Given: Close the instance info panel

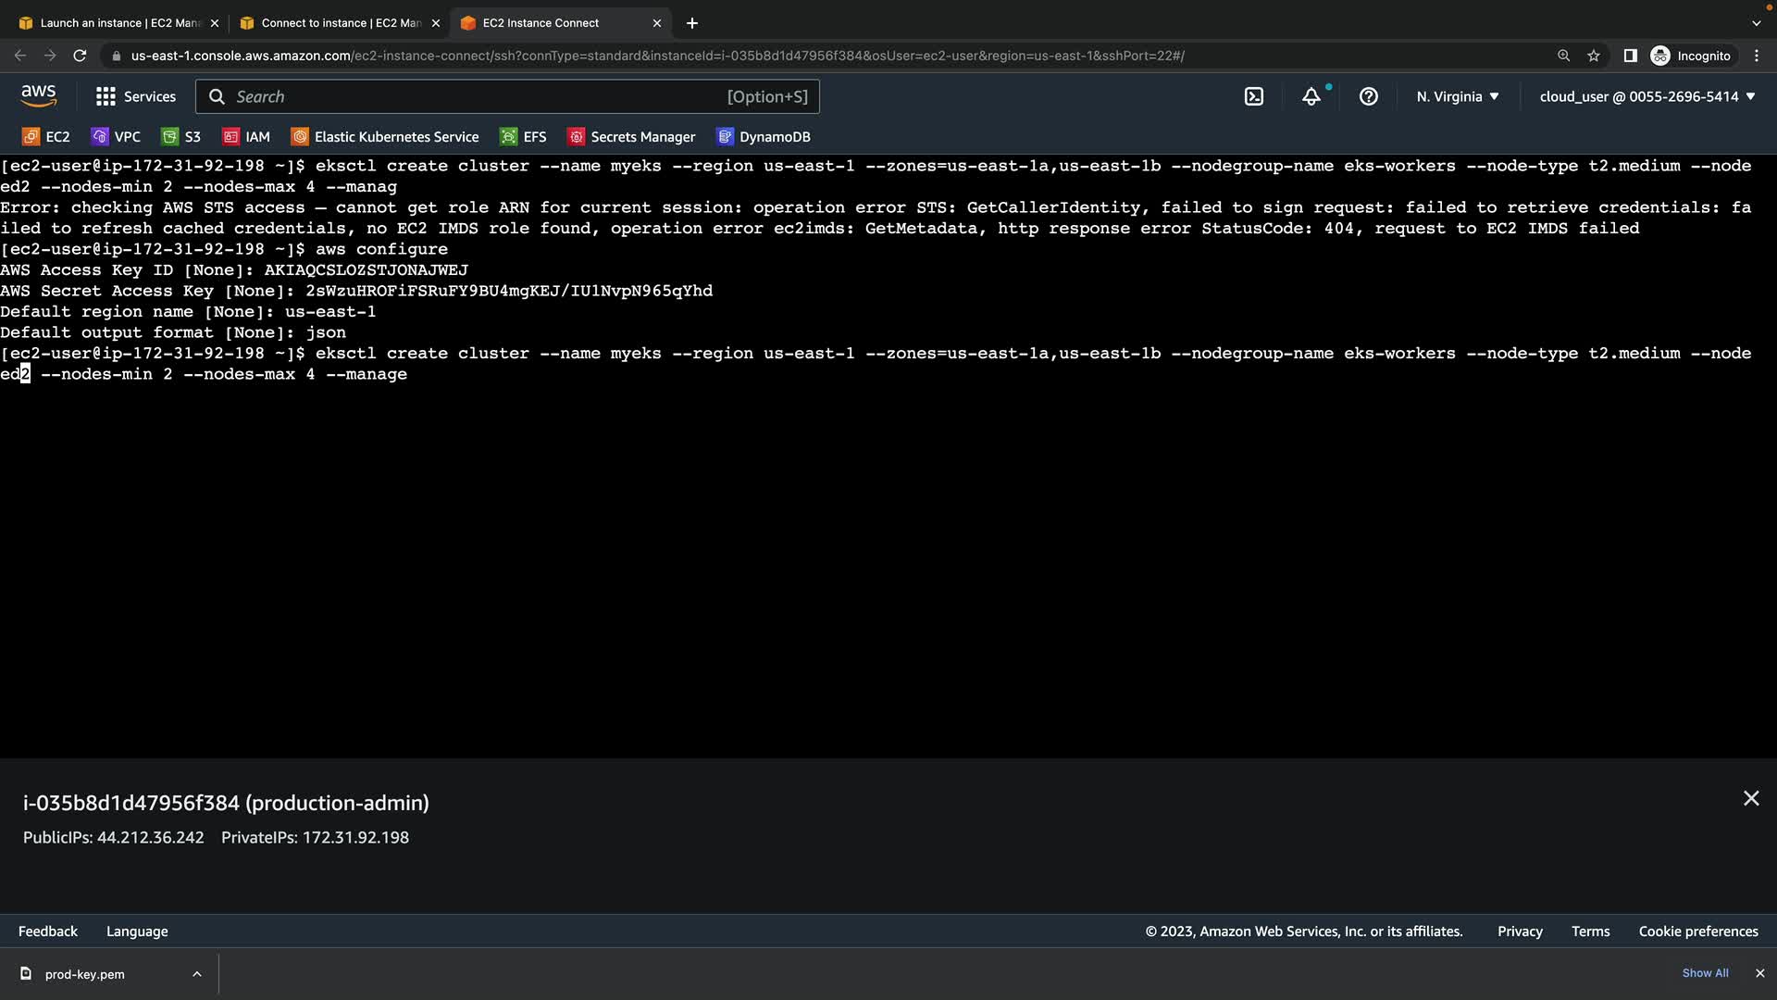Looking at the screenshot, I should coord(1750,798).
